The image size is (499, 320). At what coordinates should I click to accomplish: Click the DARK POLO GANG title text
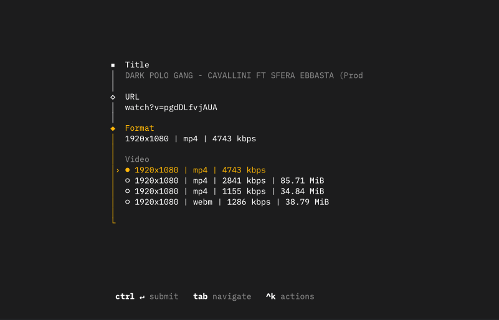pyautogui.click(x=244, y=76)
